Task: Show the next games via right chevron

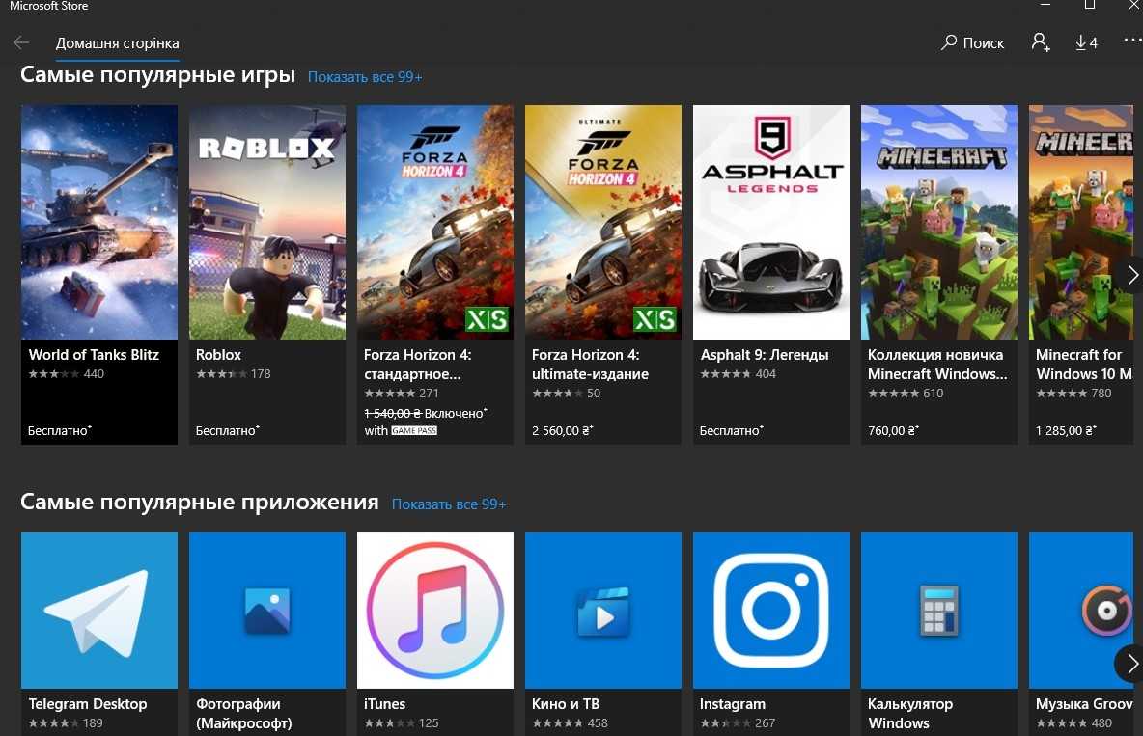Action: point(1131,275)
